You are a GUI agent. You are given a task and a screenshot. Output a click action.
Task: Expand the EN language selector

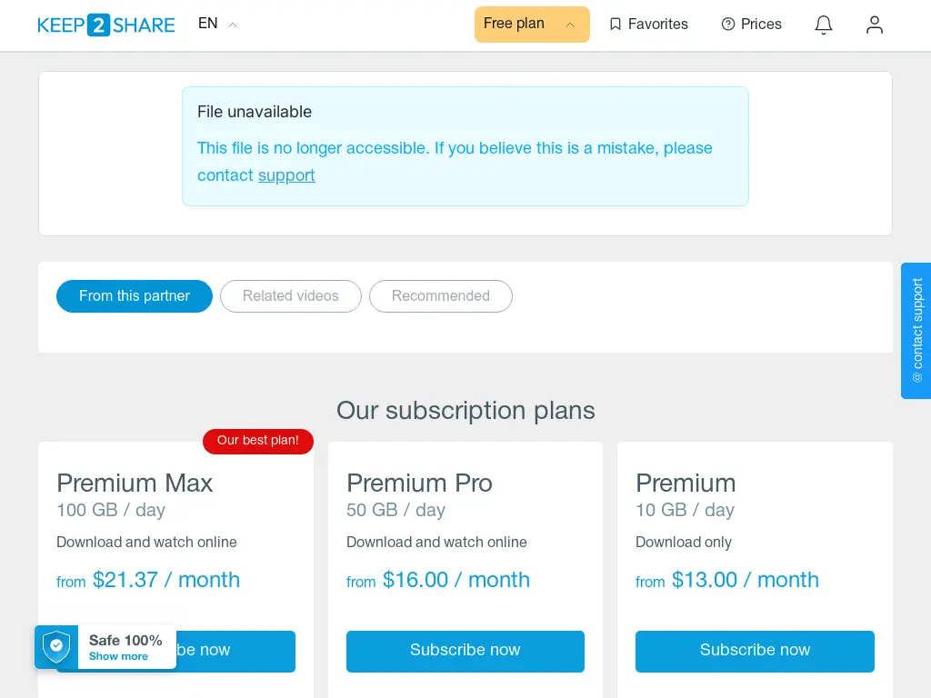tap(218, 24)
